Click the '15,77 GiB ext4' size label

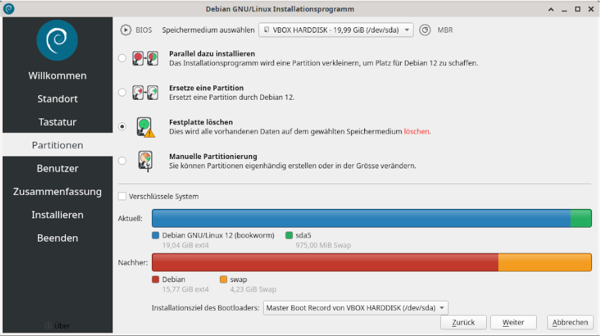(186, 289)
